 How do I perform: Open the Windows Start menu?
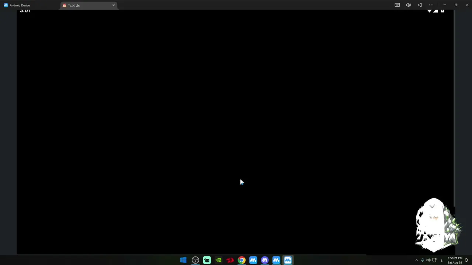pyautogui.click(x=183, y=260)
